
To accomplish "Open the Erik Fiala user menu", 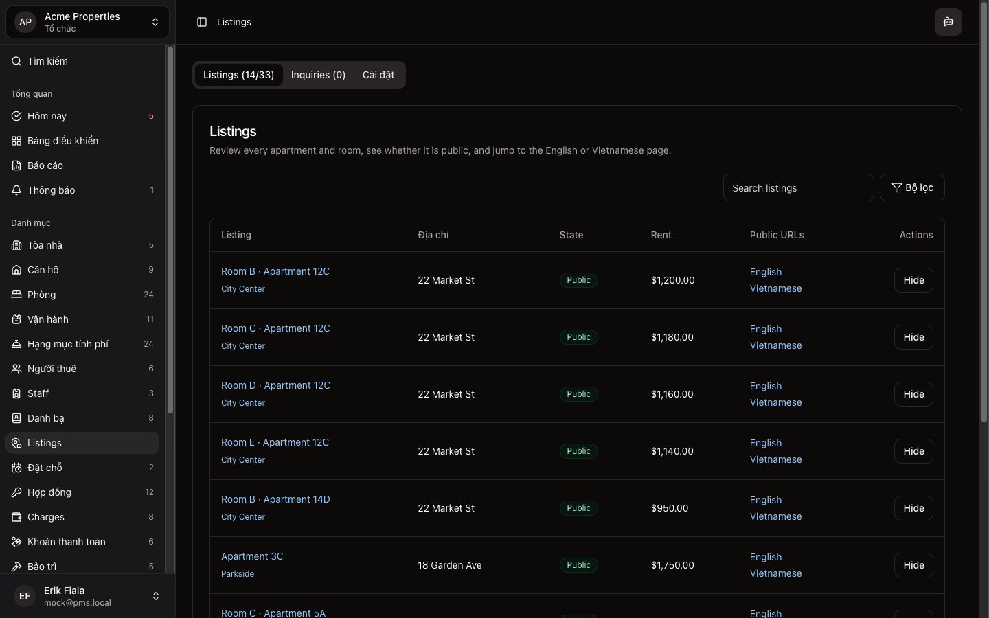I will pyautogui.click(x=87, y=596).
